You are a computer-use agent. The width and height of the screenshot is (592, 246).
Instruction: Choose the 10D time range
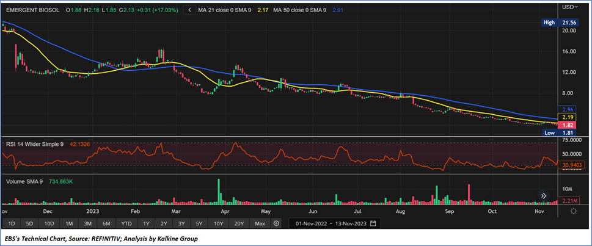point(49,223)
